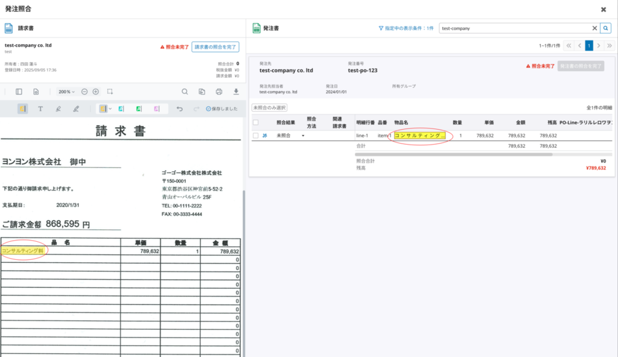This screenshot has height=357, width=618.
Task: Select the marquee area selection tool
Action: [x=110, y=92]
